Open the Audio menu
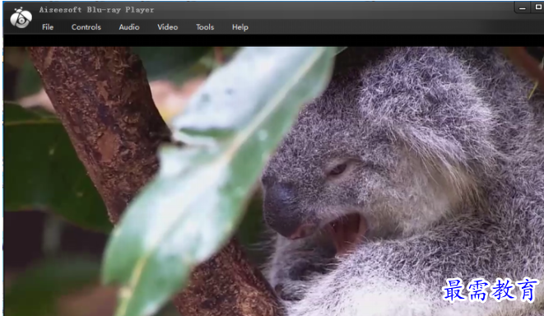The width and height of the screenshot is (544, 316). click(x=129, y=27)
